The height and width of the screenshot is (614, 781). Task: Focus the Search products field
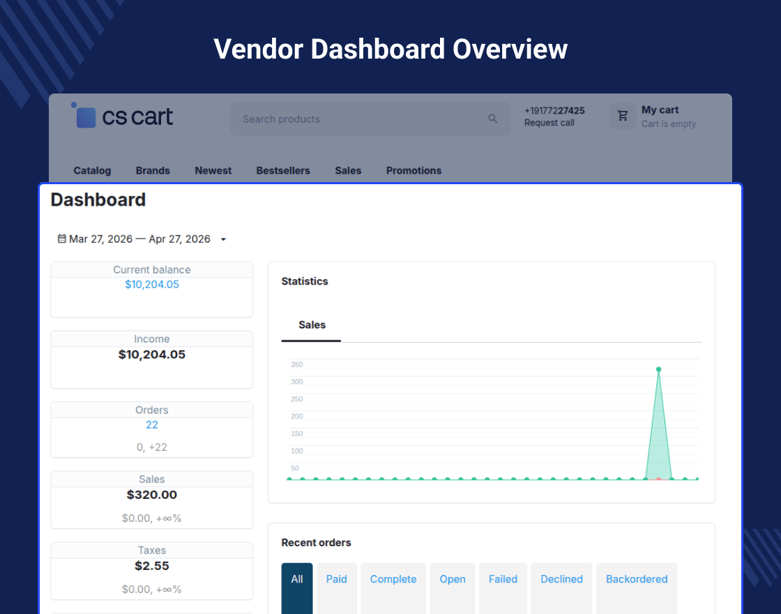click(x=370, y=119)
